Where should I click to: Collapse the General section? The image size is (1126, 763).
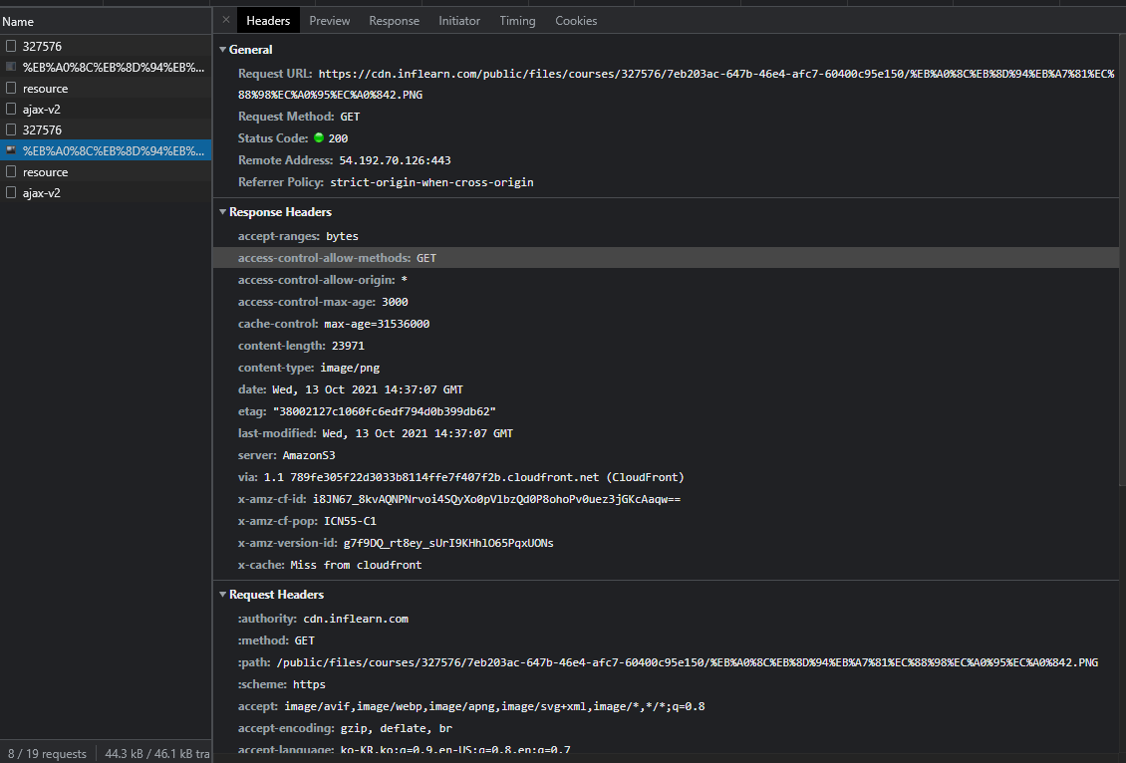[x=223, y=50]
